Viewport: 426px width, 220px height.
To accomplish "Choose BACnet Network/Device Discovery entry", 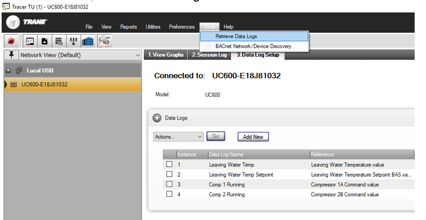I will coord(254,46).
